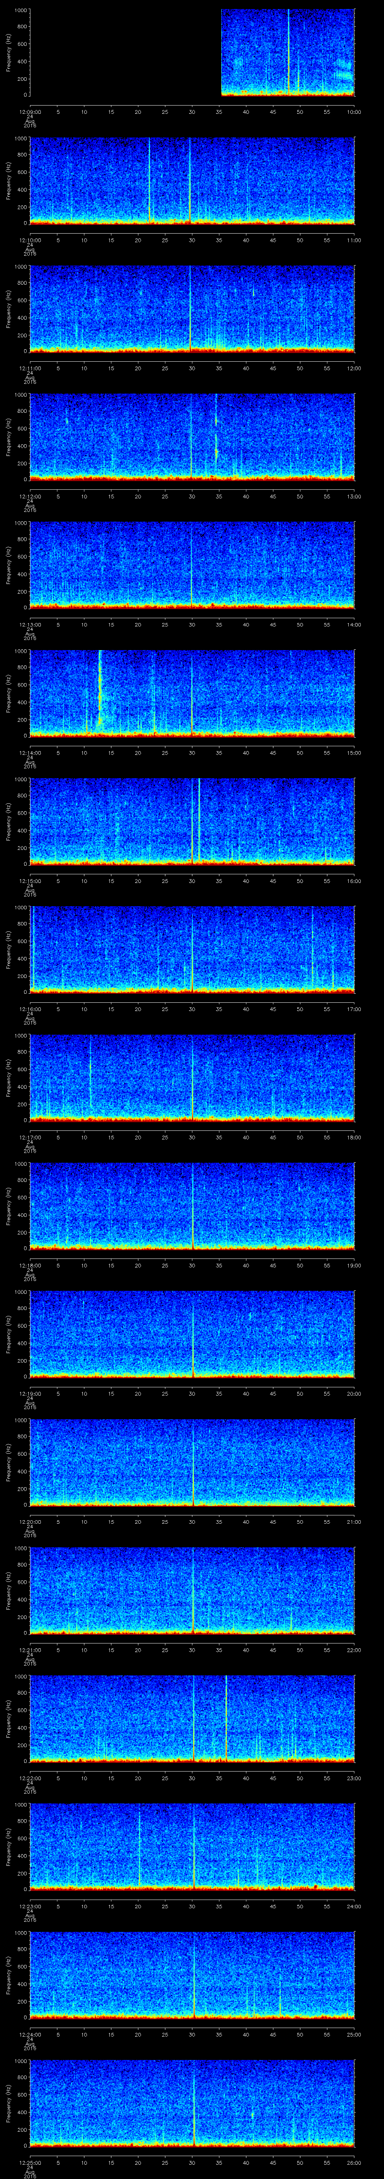
Task: Click the 12:17:00 start time label
Action: [x=30, y=1137]
